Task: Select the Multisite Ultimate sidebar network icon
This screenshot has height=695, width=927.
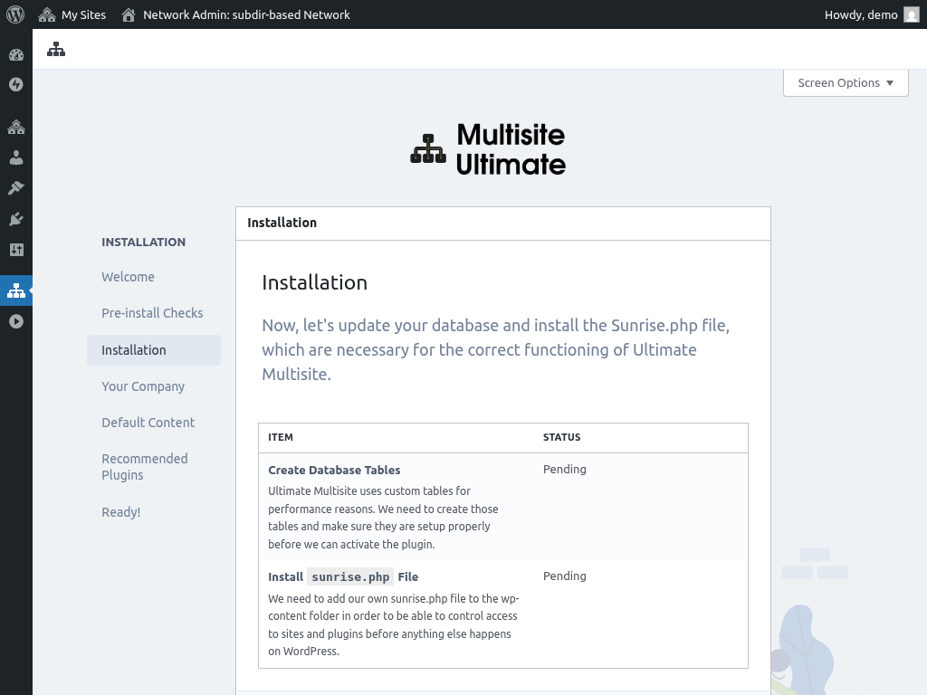Action: tap(16, 290)
